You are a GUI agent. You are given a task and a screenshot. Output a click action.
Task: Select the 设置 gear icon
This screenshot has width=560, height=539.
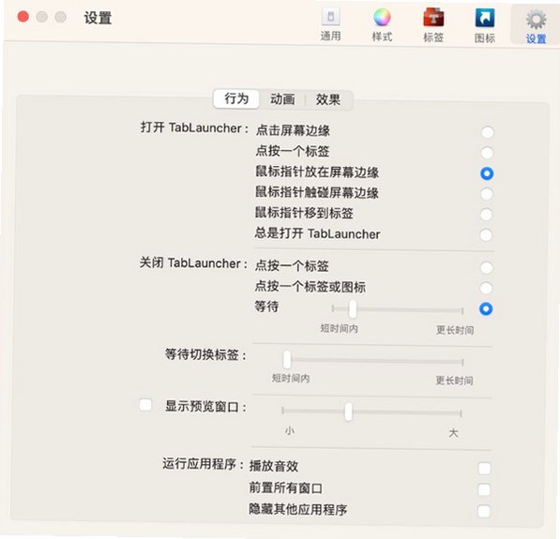(536, 25)
